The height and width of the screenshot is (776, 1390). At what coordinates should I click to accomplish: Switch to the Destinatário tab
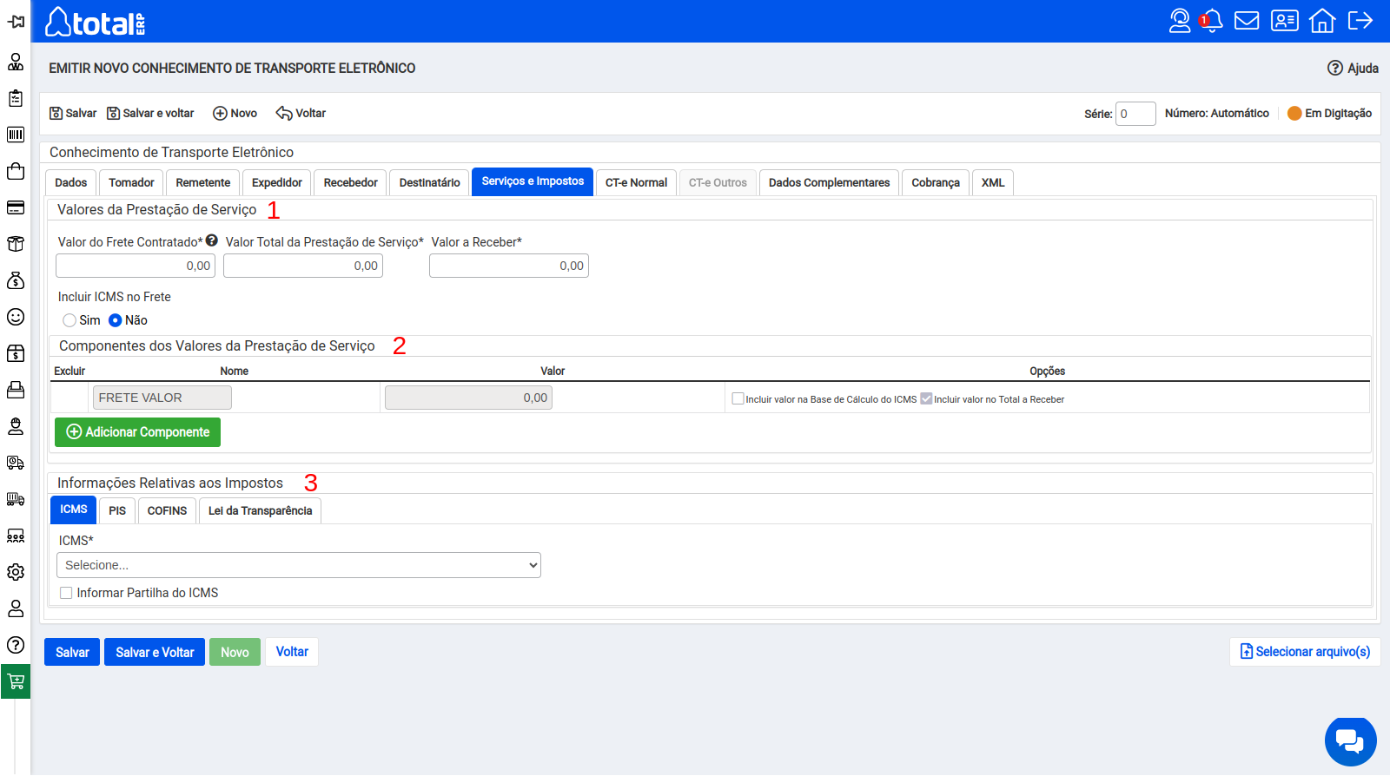430,182
